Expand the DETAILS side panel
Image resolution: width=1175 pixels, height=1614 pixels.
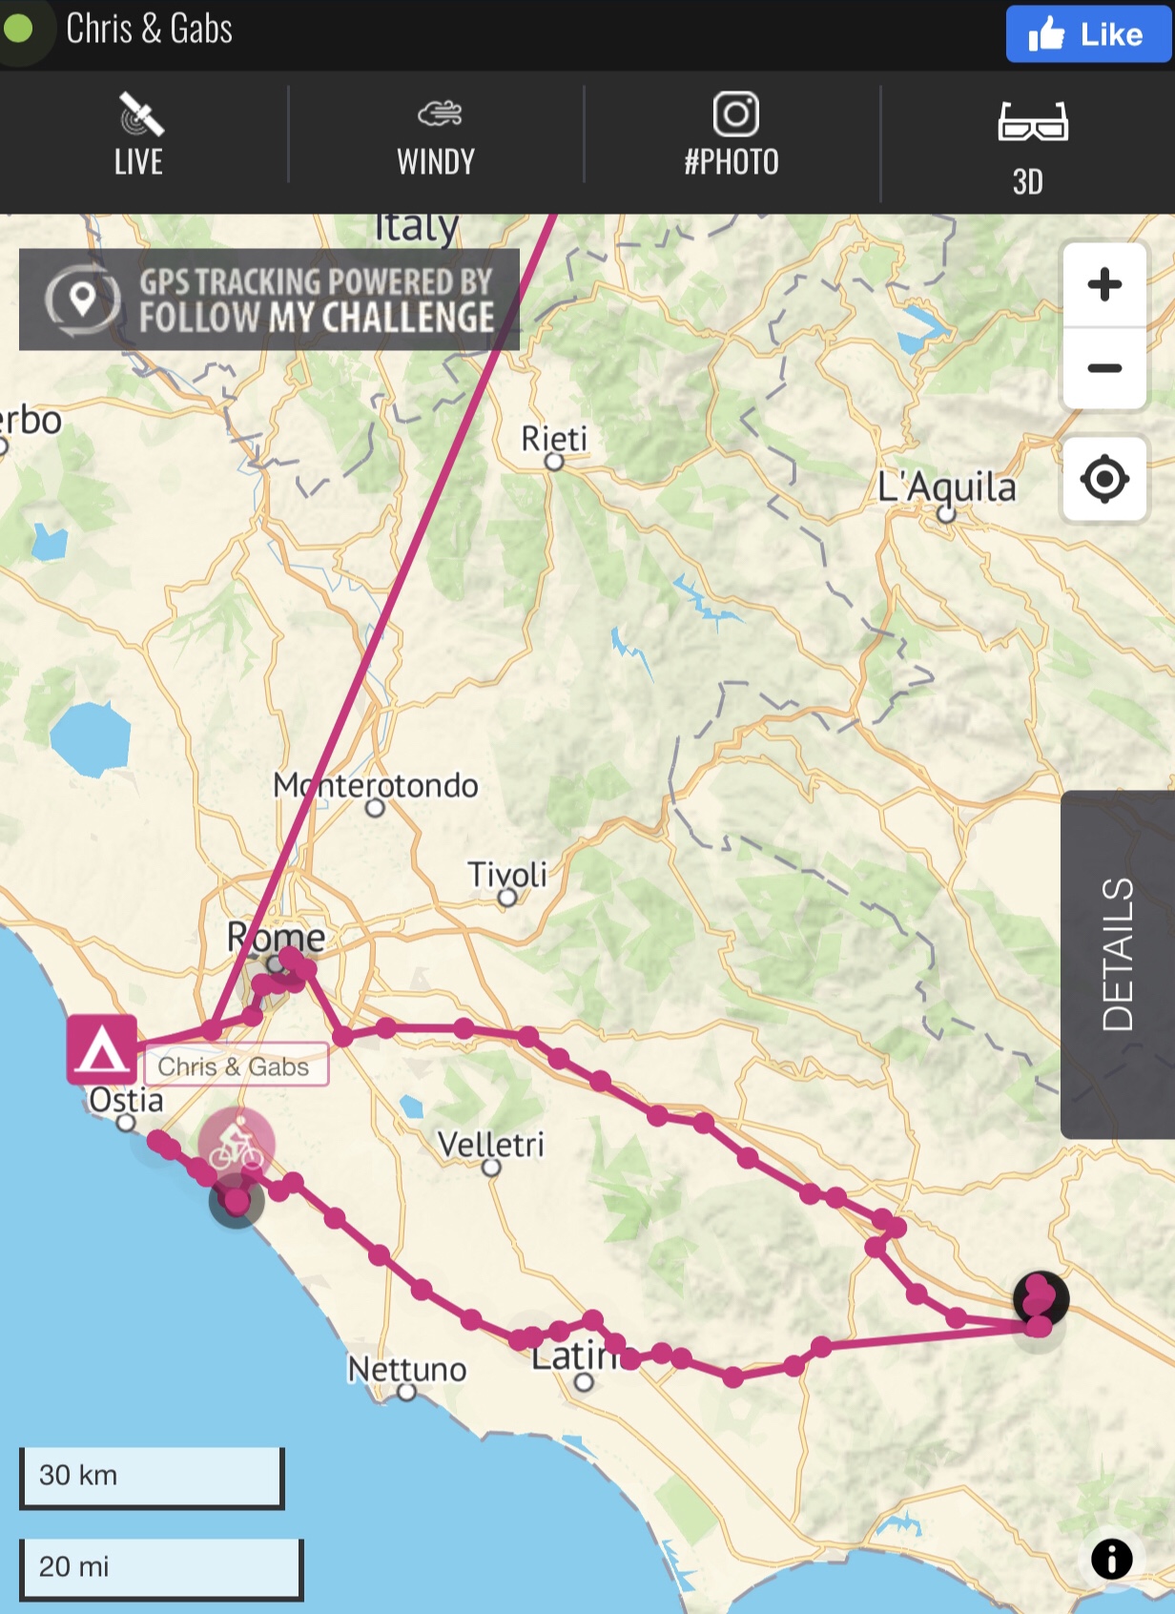pos(1118,963)
